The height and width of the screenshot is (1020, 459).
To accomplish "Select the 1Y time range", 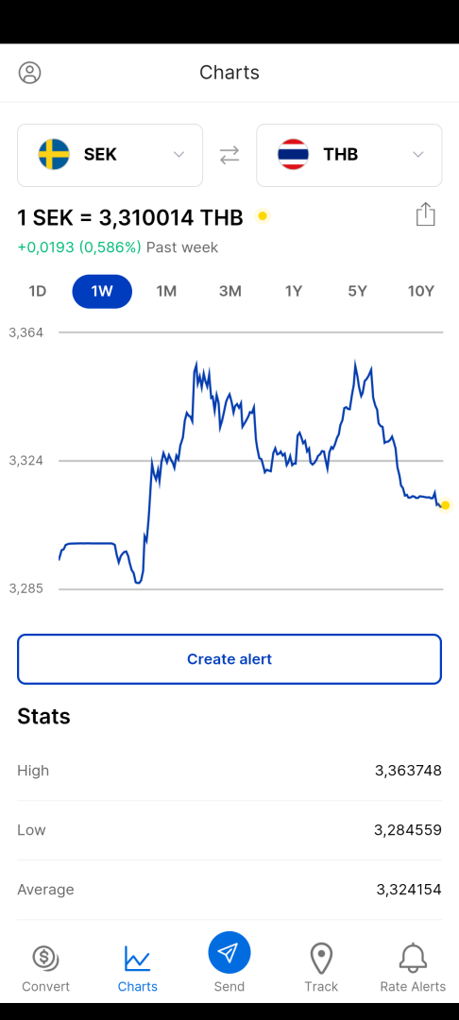I will coord(294,292).
